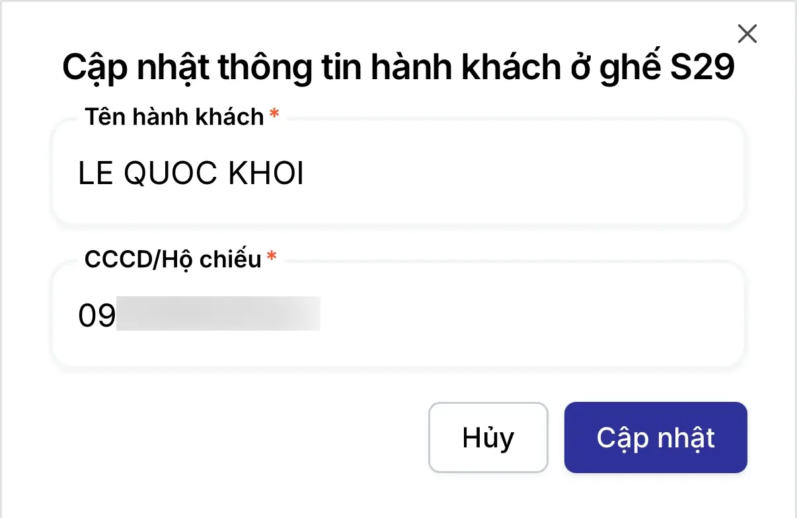The height and width of the screenshot is (518, 797).
Task: Click the dialog title mentioning ghế S29
Action: coord(398,66)
